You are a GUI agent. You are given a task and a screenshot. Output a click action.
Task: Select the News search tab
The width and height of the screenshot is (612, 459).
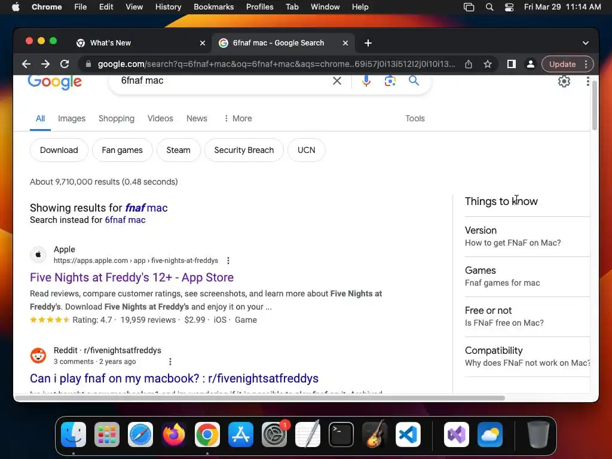[x=197, y=118]
